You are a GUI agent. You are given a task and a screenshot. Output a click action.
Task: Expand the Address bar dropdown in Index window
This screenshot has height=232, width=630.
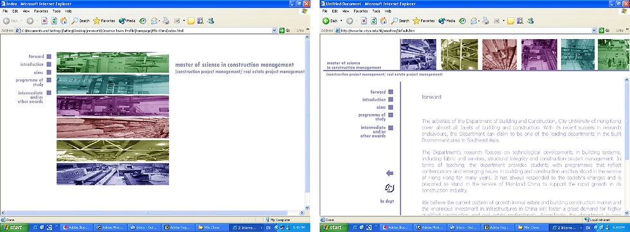click(x=274, y=31)
